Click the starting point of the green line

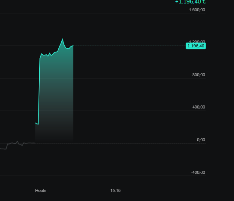pyautogui.click(x=35, y=123)
